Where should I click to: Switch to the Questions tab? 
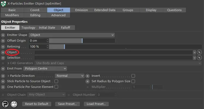click(x=174, y=10)
